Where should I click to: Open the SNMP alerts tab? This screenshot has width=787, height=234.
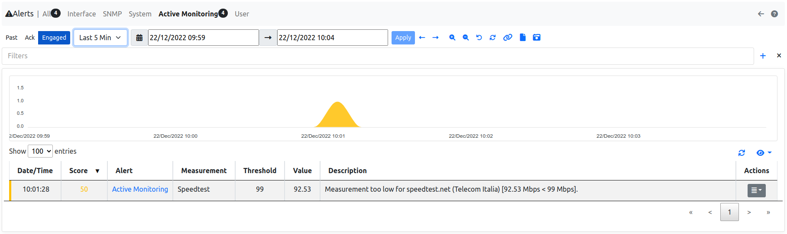click(x=112, y=14)
